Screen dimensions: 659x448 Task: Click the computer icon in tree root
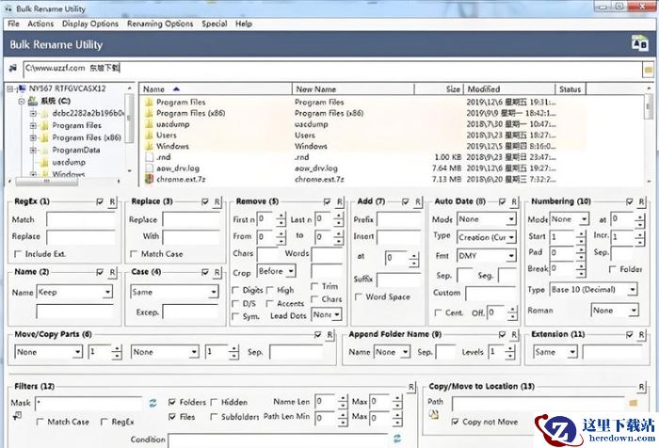23,88
